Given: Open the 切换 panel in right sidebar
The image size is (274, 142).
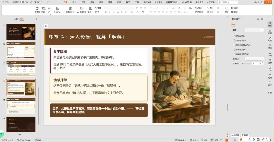Looking at the screenshot, I should click(270, 39).
